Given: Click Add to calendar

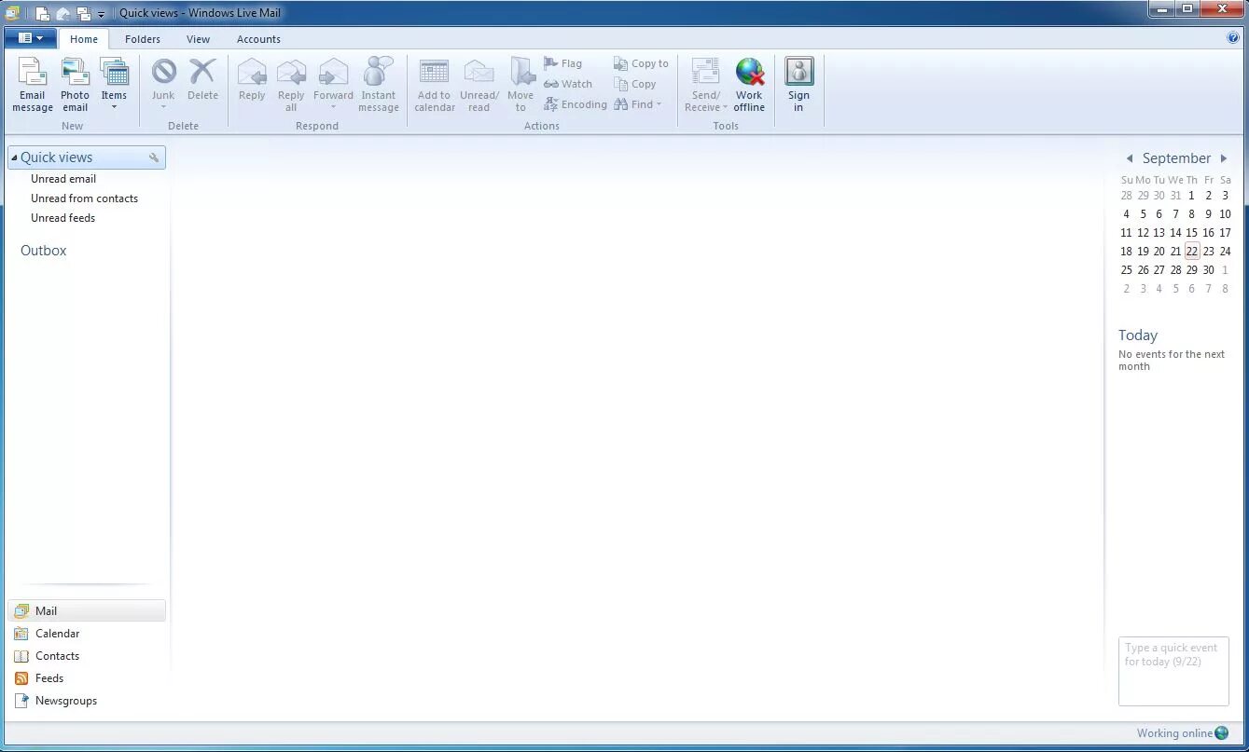Looking at the screenshot, I should tap(435, 85).
